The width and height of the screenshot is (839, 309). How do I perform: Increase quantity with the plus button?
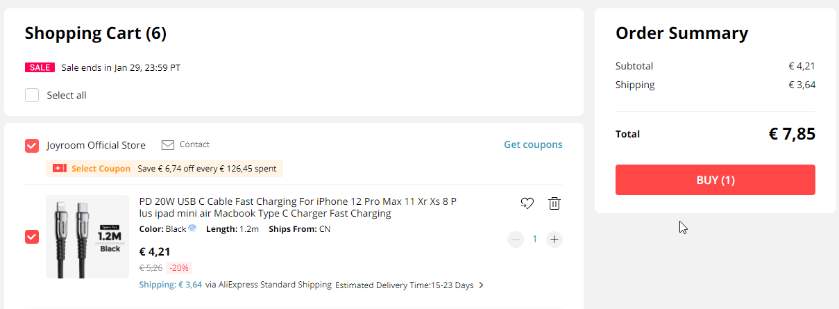point(554,240)
